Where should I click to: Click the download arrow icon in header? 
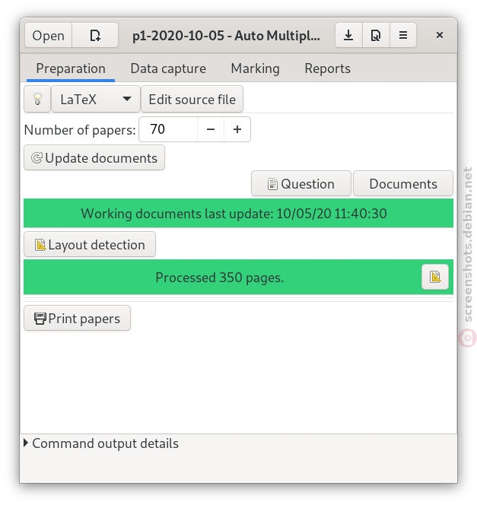coord(348,35)
